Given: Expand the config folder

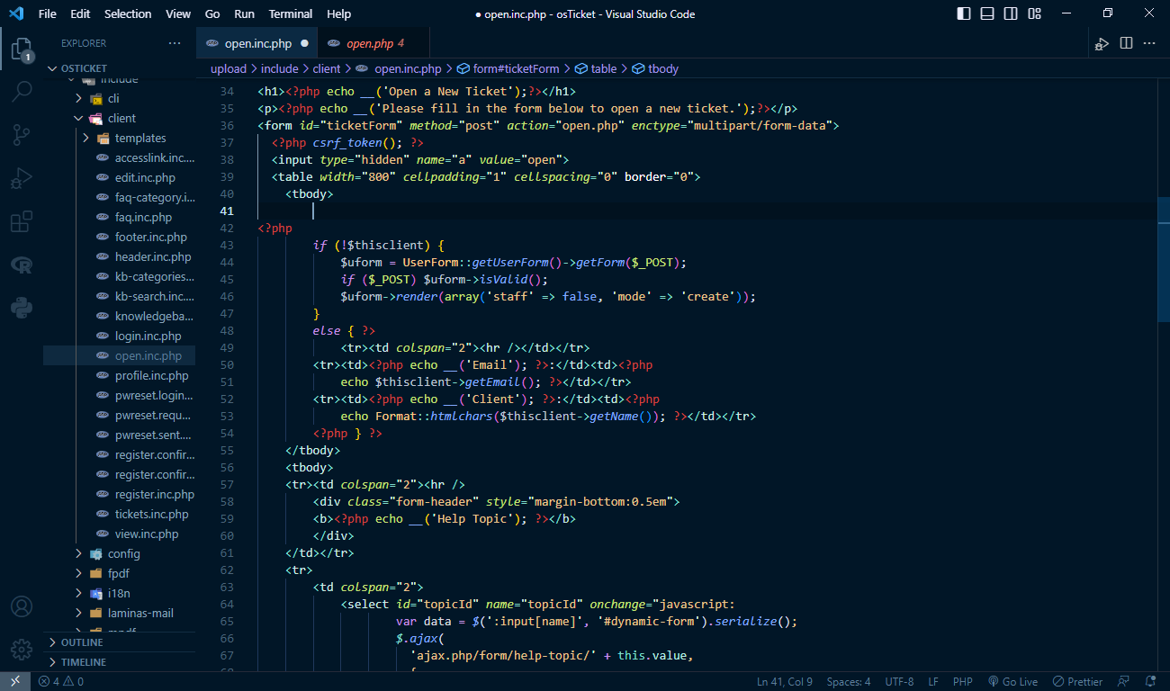Looking at the screenshot, I should tap(123, 553).
